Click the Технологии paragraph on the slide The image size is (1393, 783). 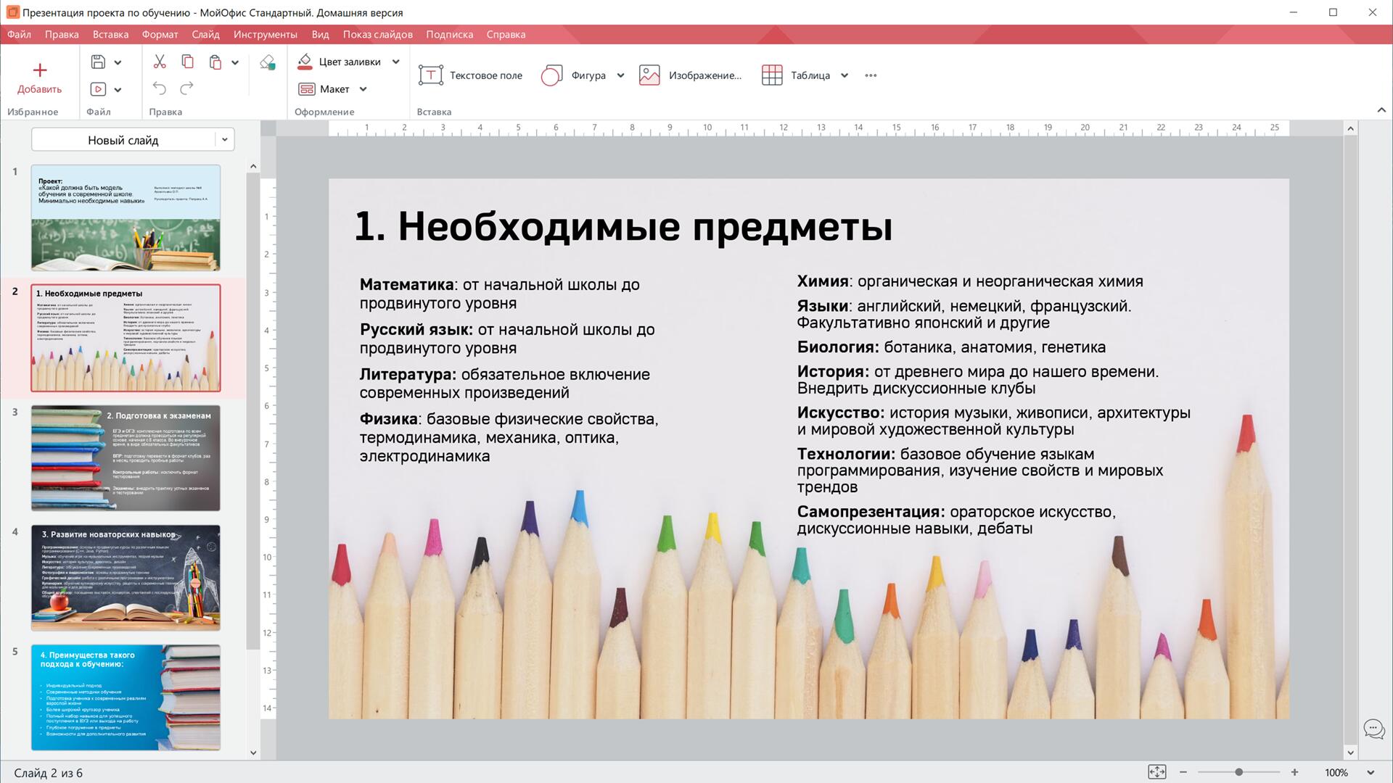pyautogui.click(x=980, y=470)
